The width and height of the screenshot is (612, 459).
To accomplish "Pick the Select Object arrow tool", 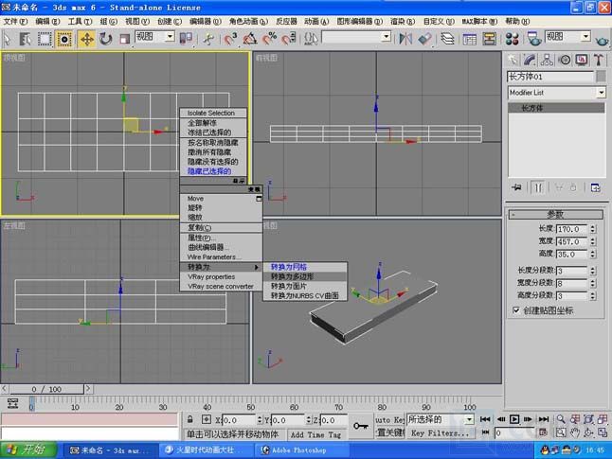I will pyautogui.click(x=8, y=39).
